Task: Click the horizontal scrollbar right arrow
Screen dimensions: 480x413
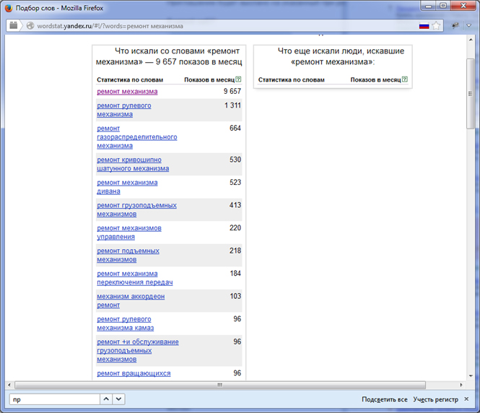Action: (x=461, y=385)
